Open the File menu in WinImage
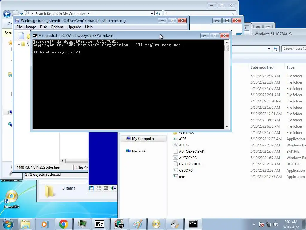This screenshot has width=306, height=230. (19, 27)
